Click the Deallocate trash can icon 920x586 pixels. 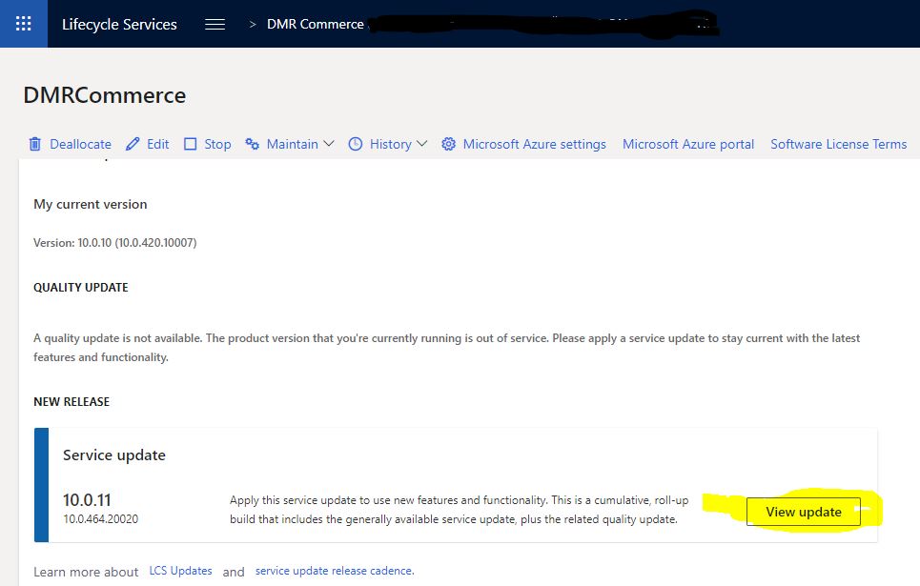click(35, 144)
